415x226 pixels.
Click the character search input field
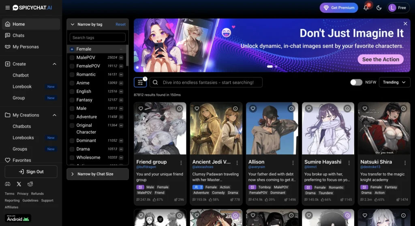coord(208,82)
